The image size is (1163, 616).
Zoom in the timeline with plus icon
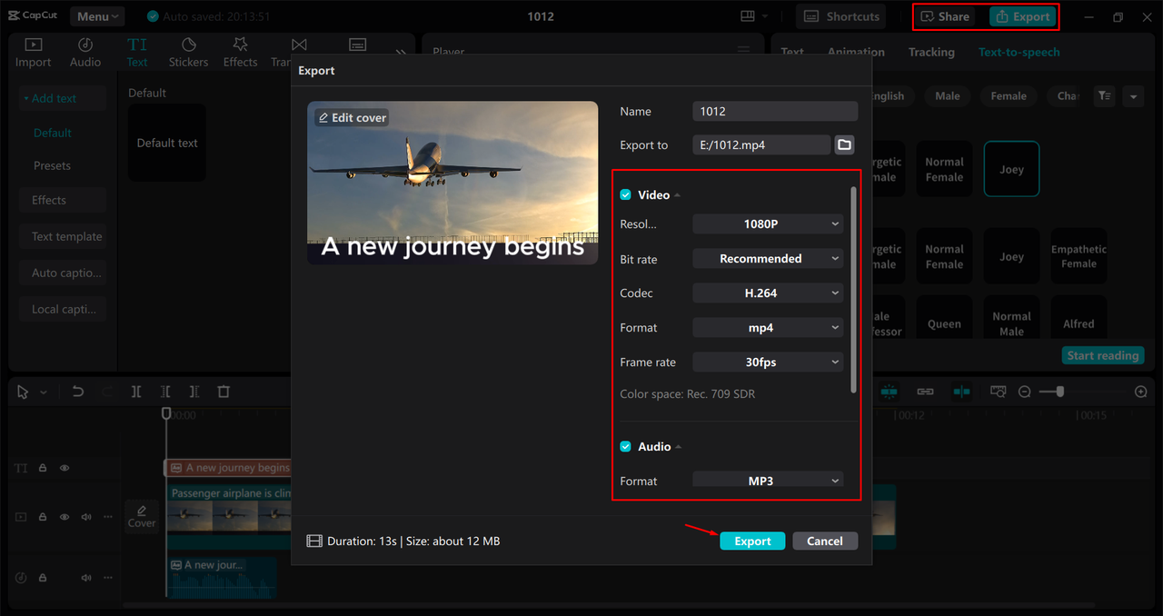pyautogui.click(x=1141, y=392)
